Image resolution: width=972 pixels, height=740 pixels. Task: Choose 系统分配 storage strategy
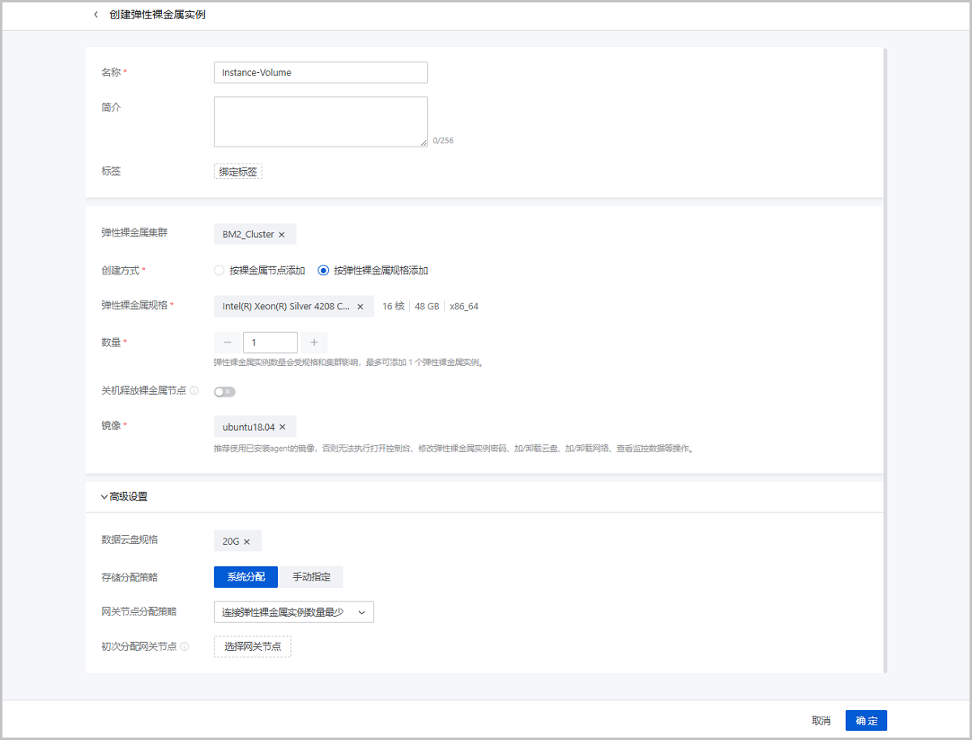click(x=245, y=576)
